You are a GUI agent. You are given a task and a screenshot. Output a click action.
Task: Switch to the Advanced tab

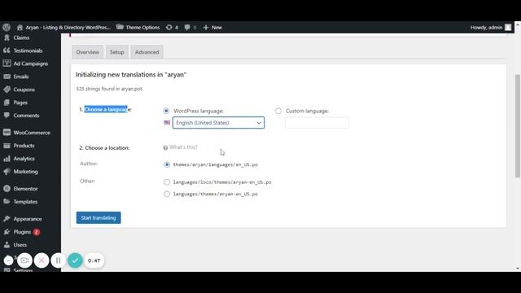[147, 52]
